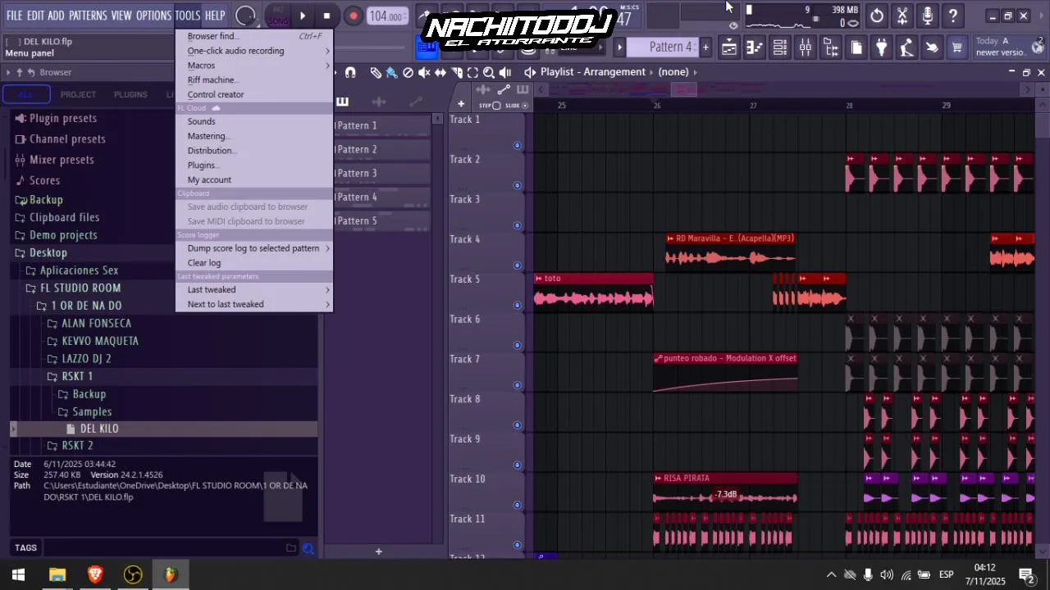Select Pattern 3 in the picker
Viewport: 1050px width, 590px height.
pos(382,174)
